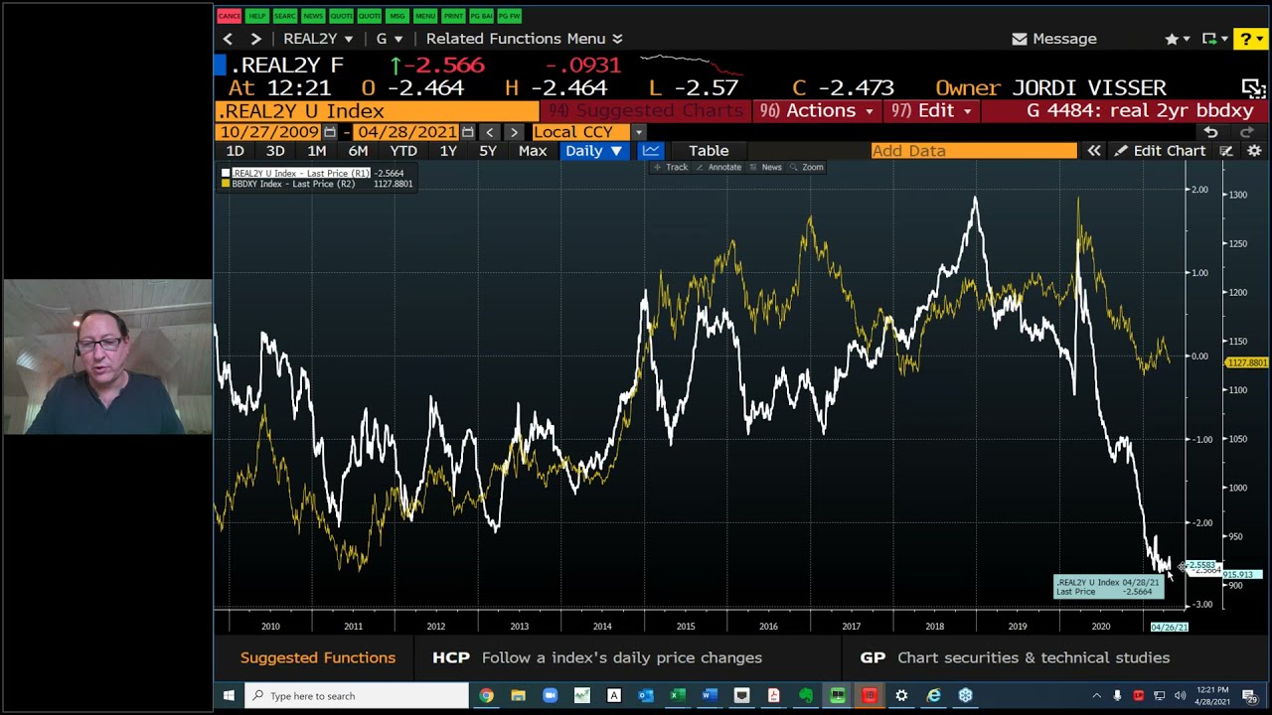This screenshot has width=1272, height=715.
Task: Click start date field 10/27/2009
Action: point(268,132)
